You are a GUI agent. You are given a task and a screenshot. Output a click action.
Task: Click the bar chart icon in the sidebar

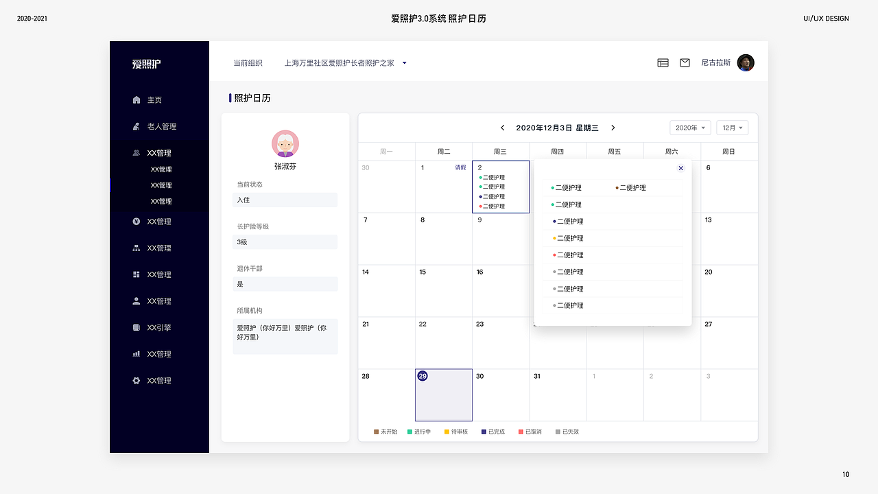tap(136, 354)
